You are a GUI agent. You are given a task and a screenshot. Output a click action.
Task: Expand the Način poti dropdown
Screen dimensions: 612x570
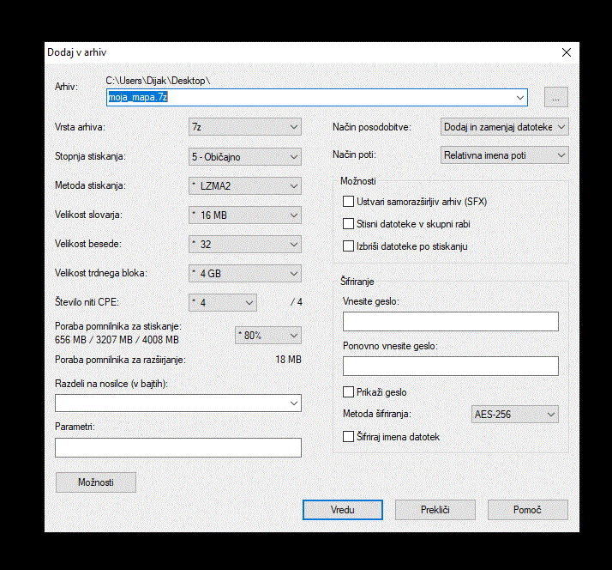504,155
